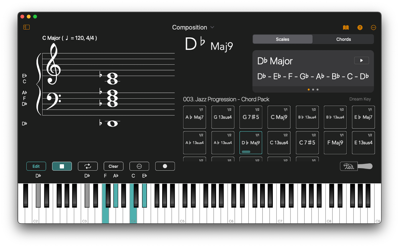Select the C 13sus4 chord pad
The height and width of the screenshot is (247, 399).
click(x=279, y=143)
